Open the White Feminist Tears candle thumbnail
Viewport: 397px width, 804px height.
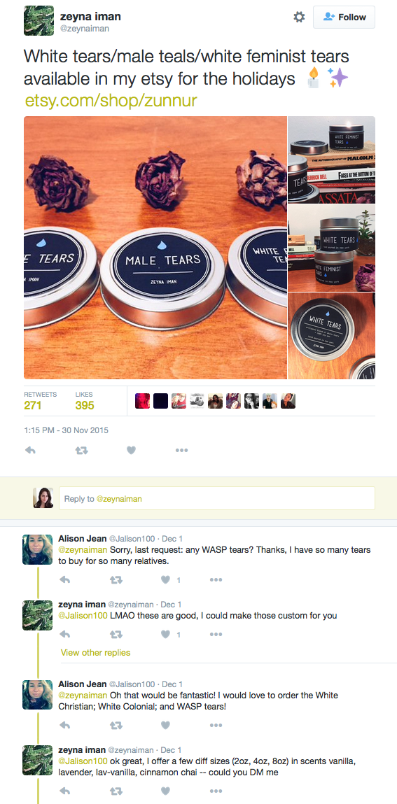(331, 160)
